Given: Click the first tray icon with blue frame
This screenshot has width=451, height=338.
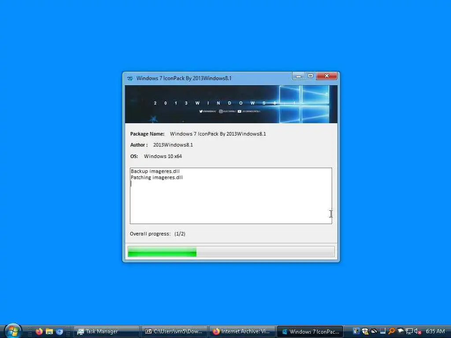Looking at the screenshot, I should click(356, 331).
